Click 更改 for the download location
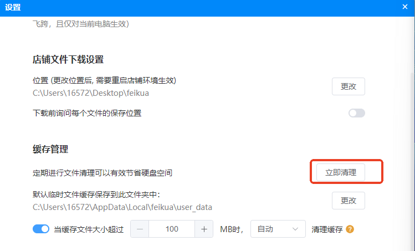 (348, 86)
